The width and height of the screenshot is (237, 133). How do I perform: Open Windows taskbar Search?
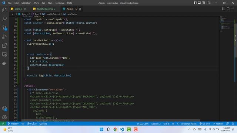[109, 129]
